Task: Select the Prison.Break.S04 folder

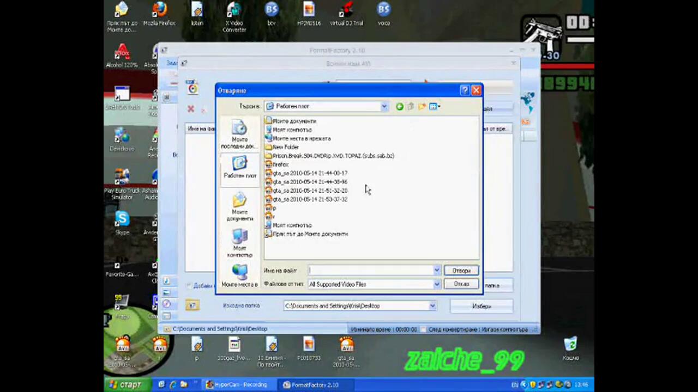Action: (x=333, y=156)
